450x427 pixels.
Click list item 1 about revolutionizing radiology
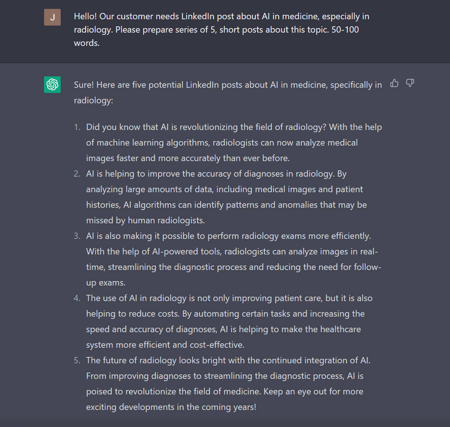click(x=234, y=143)
